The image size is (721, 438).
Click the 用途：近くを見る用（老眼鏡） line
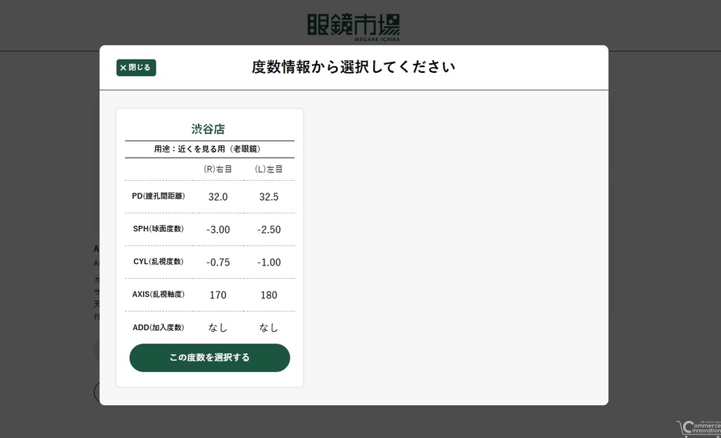point(209,149)
